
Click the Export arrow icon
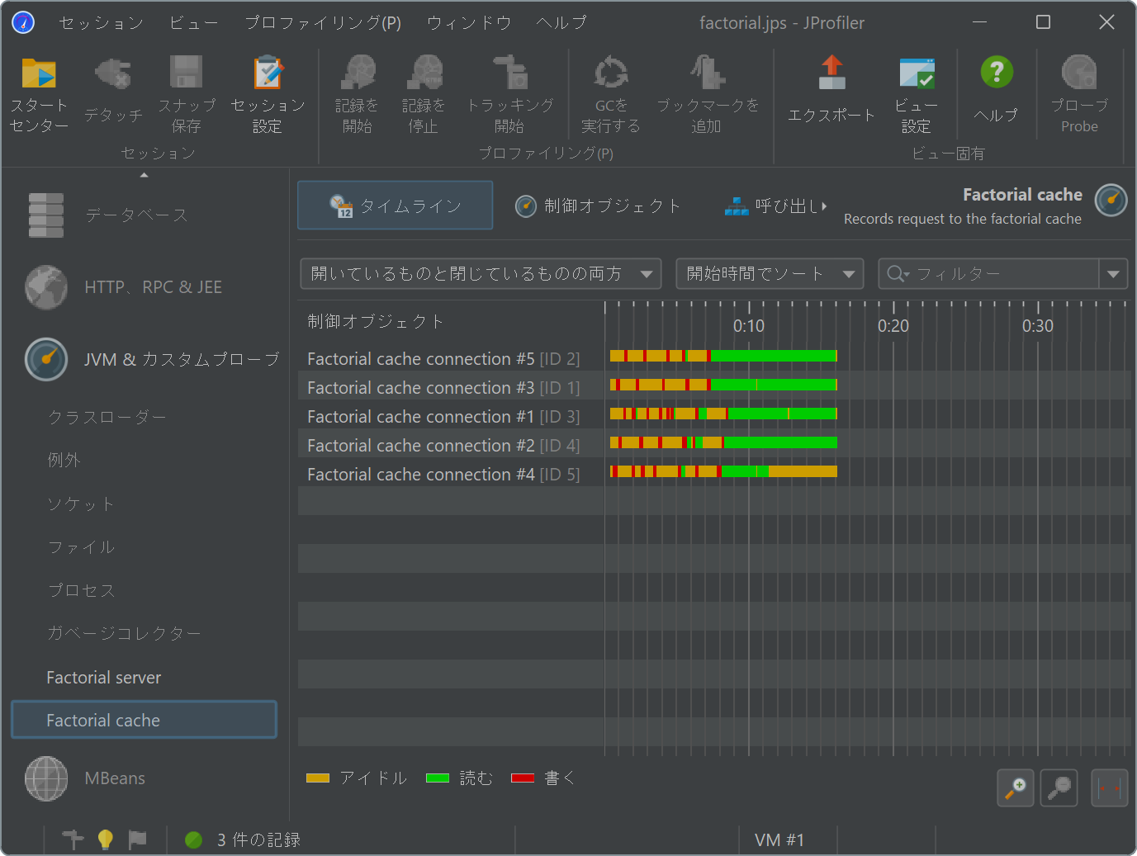(x=831, y=73)
